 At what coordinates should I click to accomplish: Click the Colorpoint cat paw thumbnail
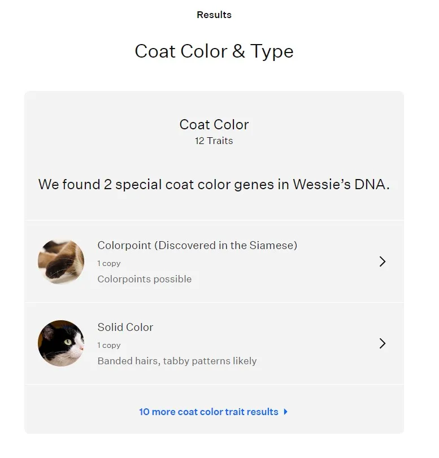click(60, 261)
